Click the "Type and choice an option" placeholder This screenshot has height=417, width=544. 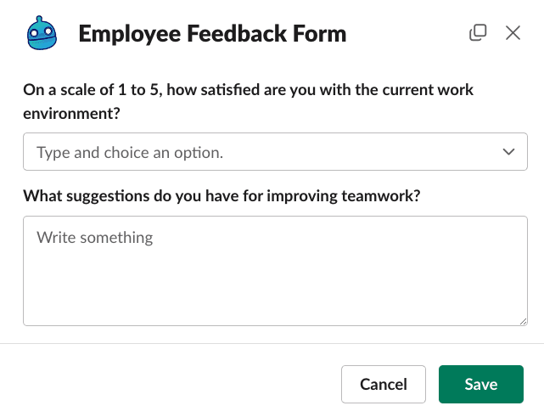pos(129,153)
